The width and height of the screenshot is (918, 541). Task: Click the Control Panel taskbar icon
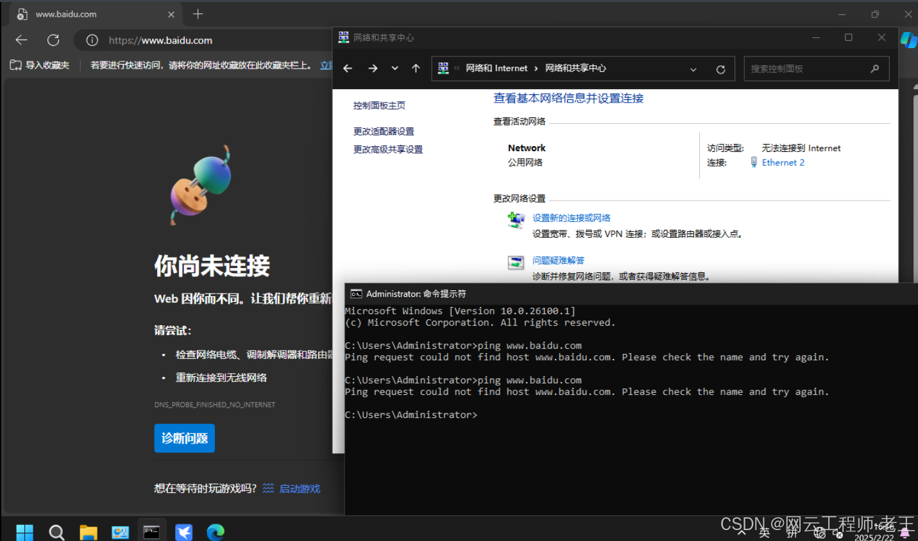(x=120, y=532)
